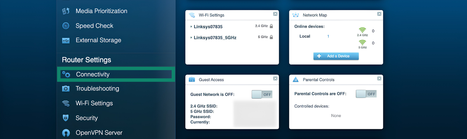The image size is (467, 139).
Task: Close the Guest Access widget
Action: 275,79
